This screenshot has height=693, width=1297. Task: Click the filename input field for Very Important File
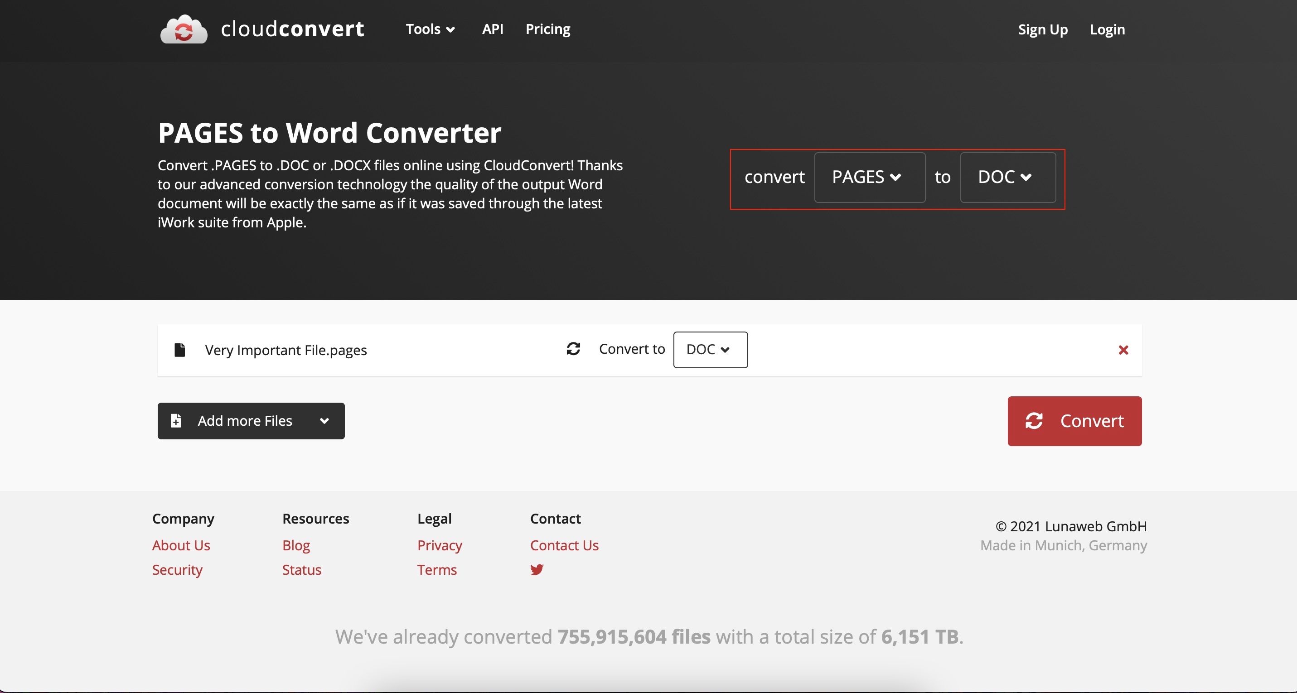click(286, 349)
